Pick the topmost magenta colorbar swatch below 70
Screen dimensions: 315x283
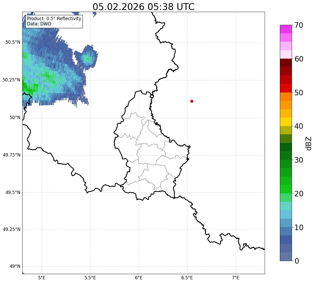click(286, 29)
